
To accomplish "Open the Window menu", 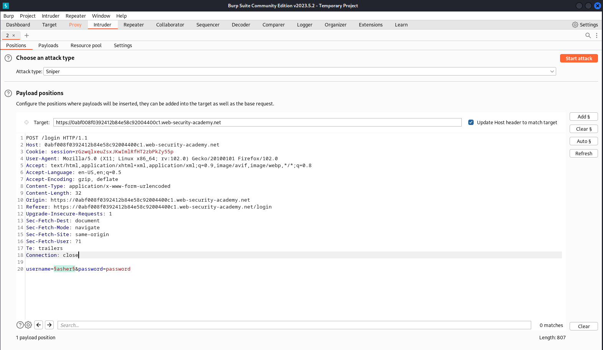I will pos(101,16).
